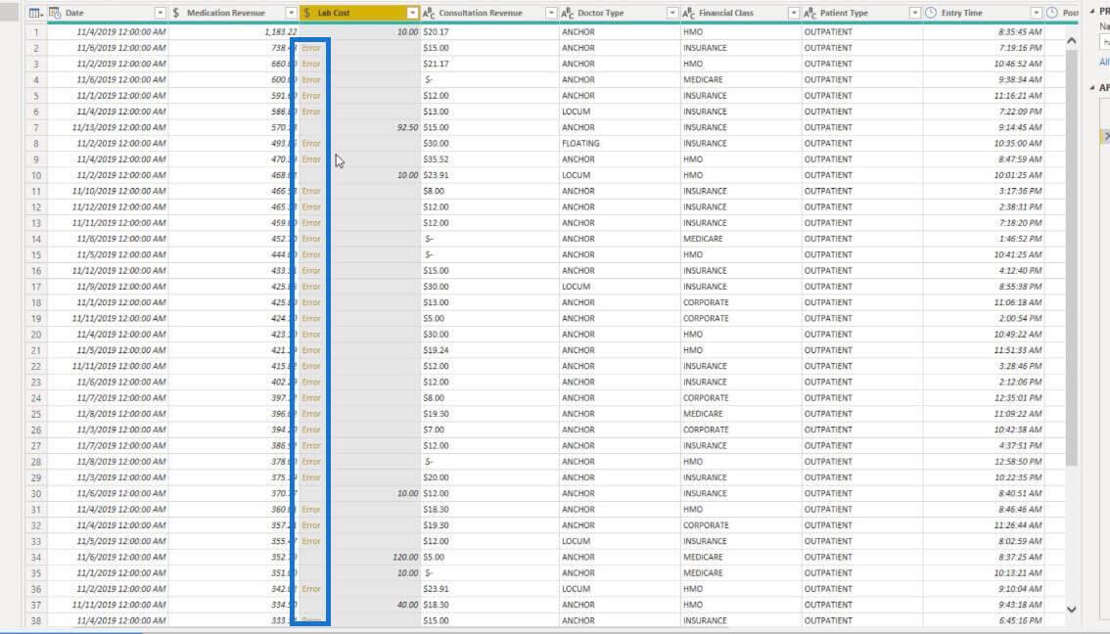Select the Financial Class column header

pos(740,13)
